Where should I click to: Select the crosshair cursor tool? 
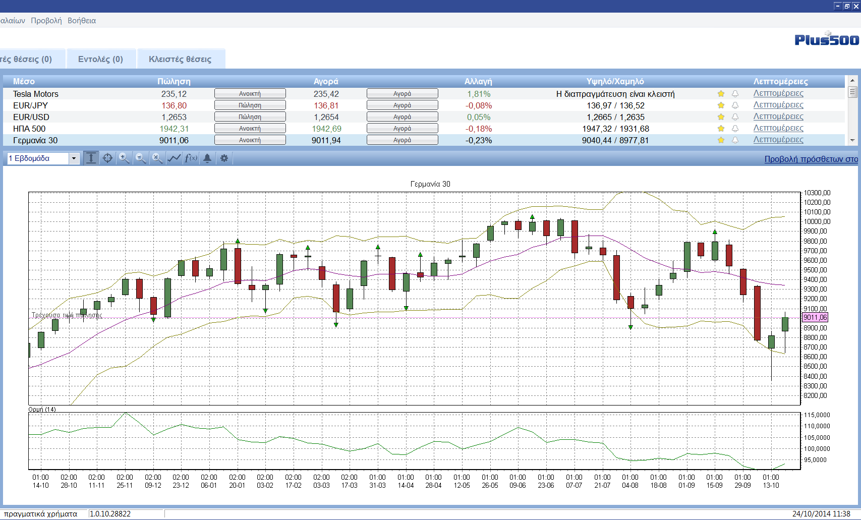(x=107, y=158)
